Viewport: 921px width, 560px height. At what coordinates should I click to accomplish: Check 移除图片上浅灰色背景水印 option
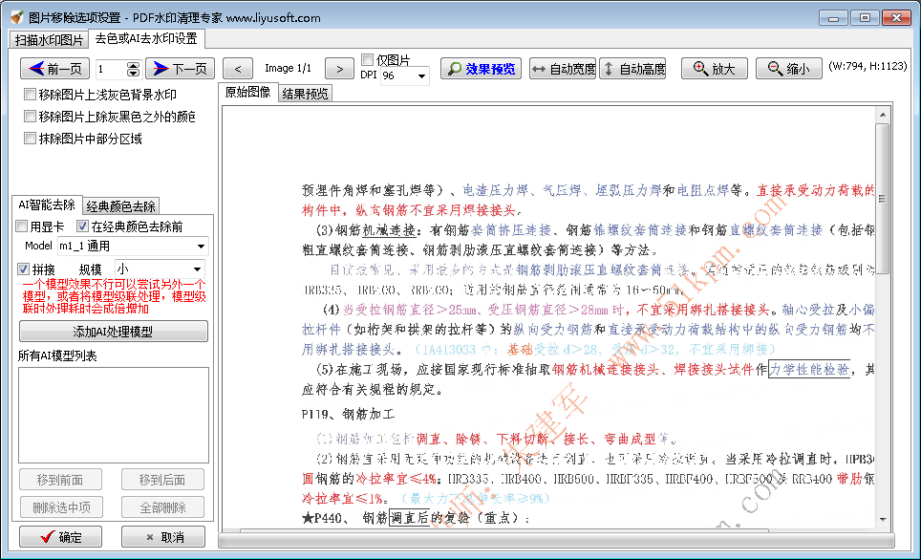point(30,95)
